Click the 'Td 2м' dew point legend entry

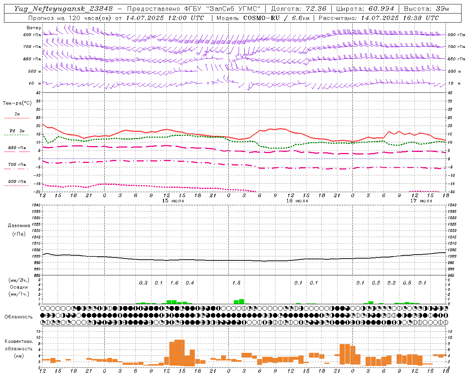(17, 131)
